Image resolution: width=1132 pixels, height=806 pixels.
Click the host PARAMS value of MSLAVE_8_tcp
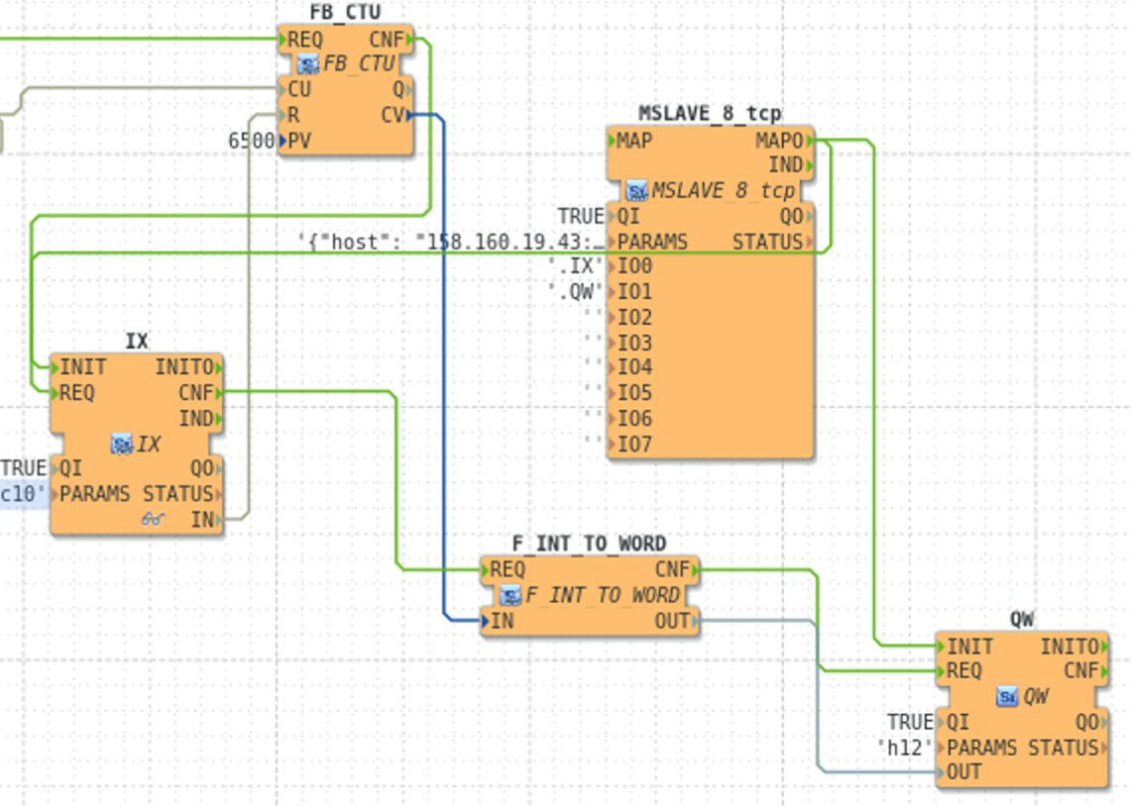(x=451, y=243)
